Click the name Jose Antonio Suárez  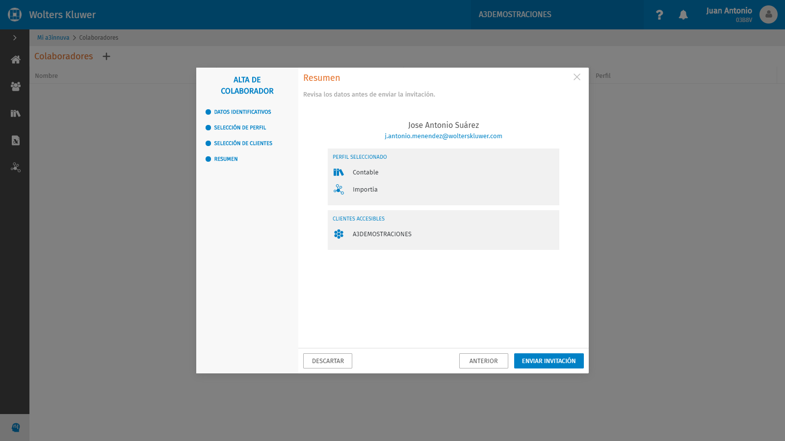[x=444, y=125]
